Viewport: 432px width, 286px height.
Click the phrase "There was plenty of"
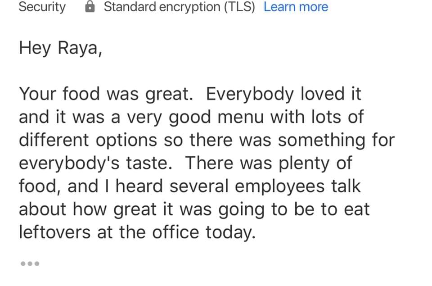[x=269, y=163]
